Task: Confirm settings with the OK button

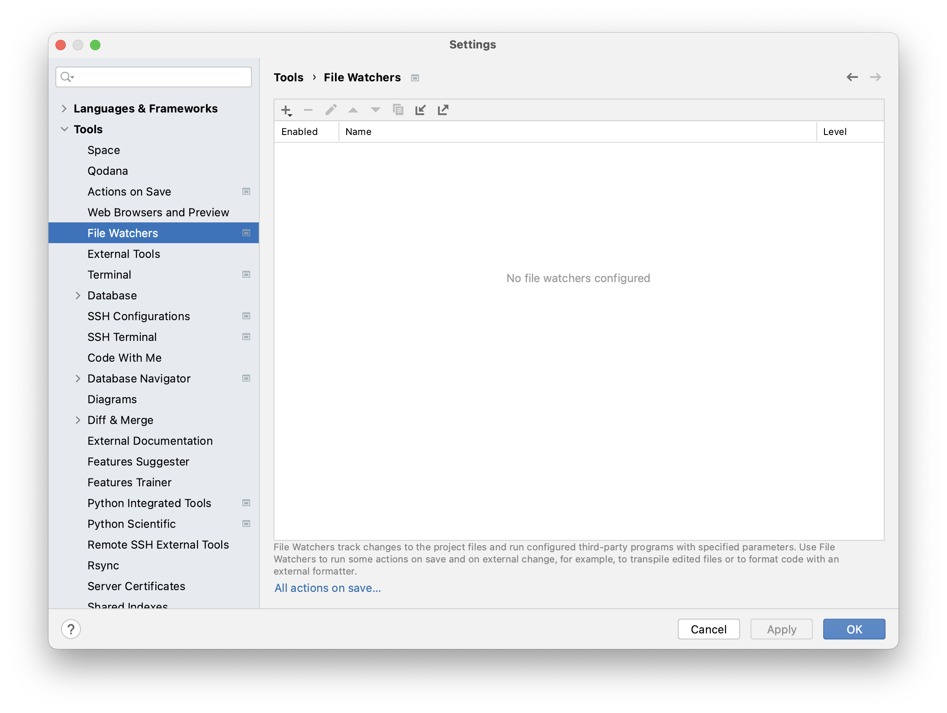Action: click(x=854, y=629)
